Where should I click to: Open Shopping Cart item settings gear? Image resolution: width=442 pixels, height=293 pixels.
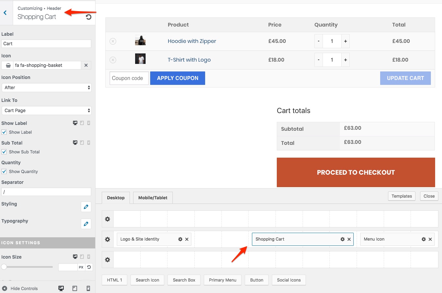(343, 239)
